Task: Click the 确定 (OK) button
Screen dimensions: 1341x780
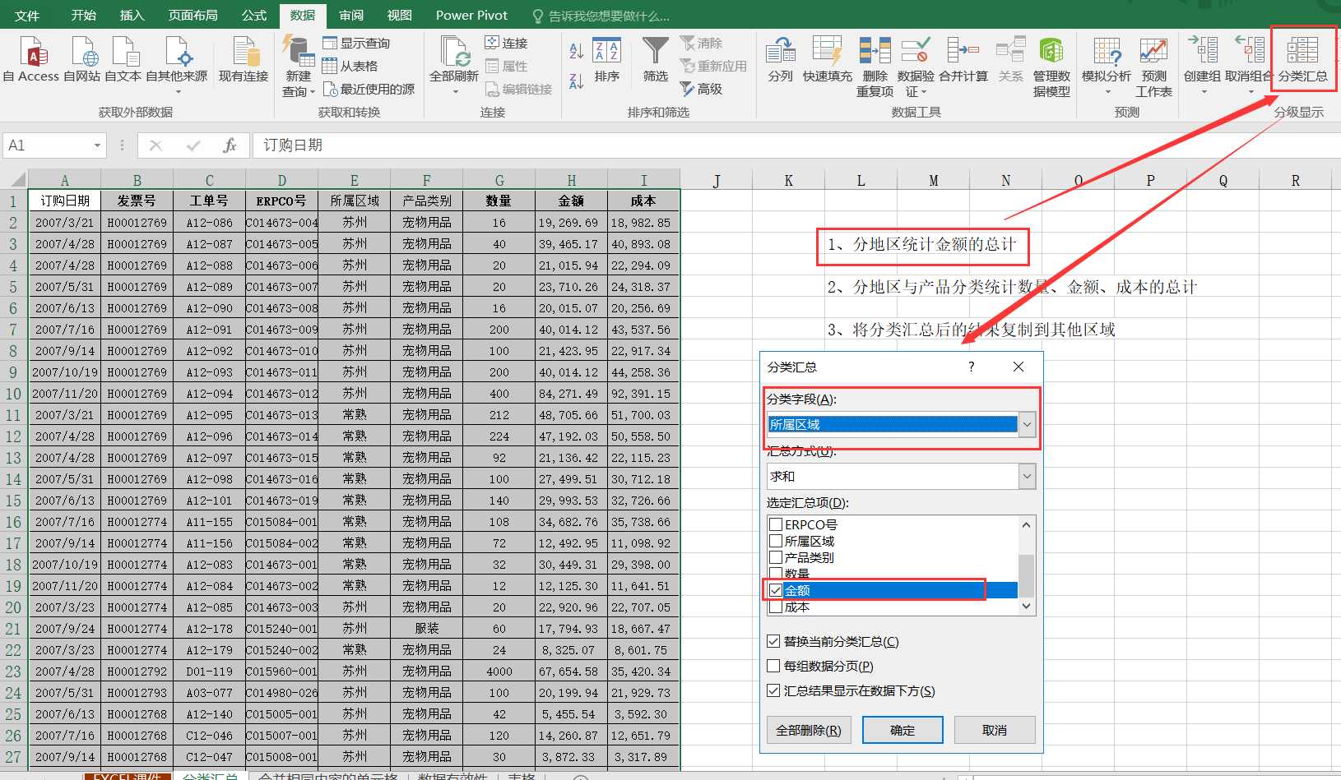Action: pos(903,730)
